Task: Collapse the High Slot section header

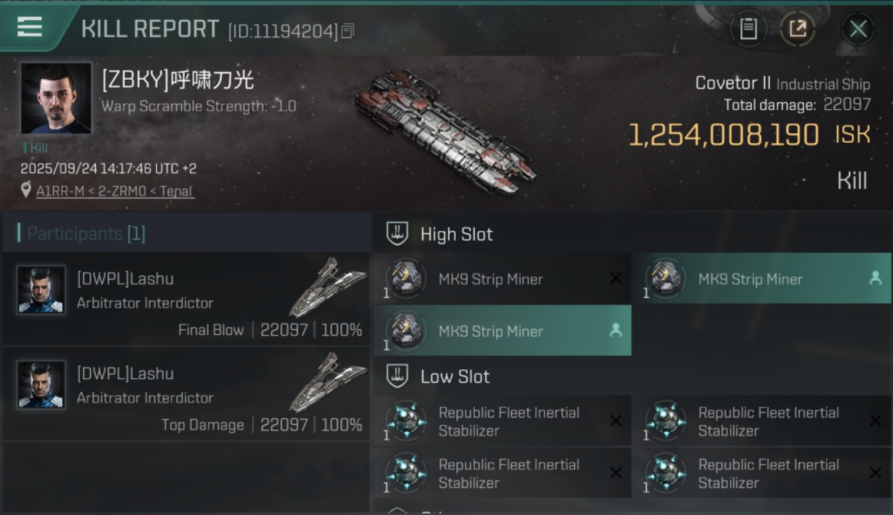Action: [456, 234]
